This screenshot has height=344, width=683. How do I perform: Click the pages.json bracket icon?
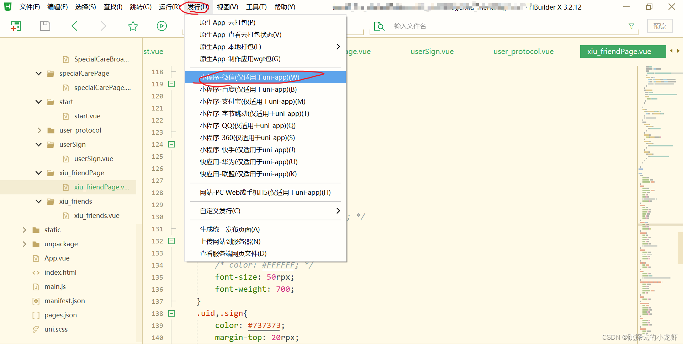pos(36,315)
